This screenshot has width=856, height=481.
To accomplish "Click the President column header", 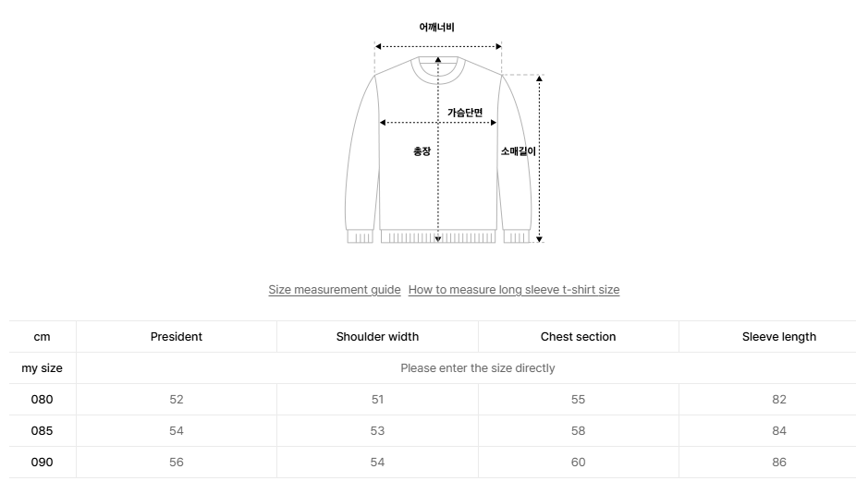I will [x=176, y=337].
